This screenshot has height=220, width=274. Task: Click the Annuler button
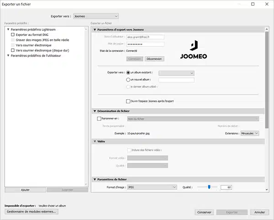(x=259, y=212)
